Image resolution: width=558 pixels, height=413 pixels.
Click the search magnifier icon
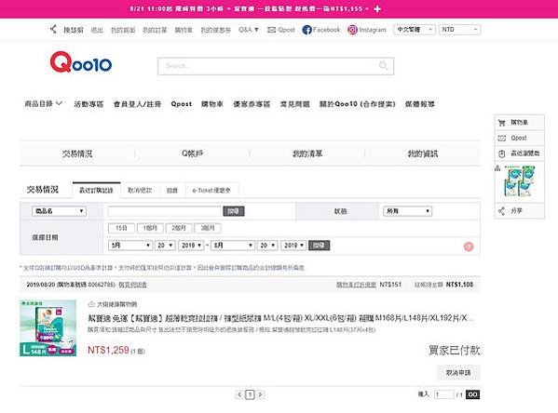[383, 66]
